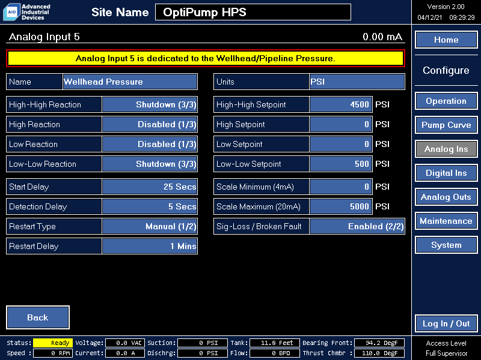
Task: Change High Reaction Disabled (1/3) option
Action: click(x=150, y=124)
